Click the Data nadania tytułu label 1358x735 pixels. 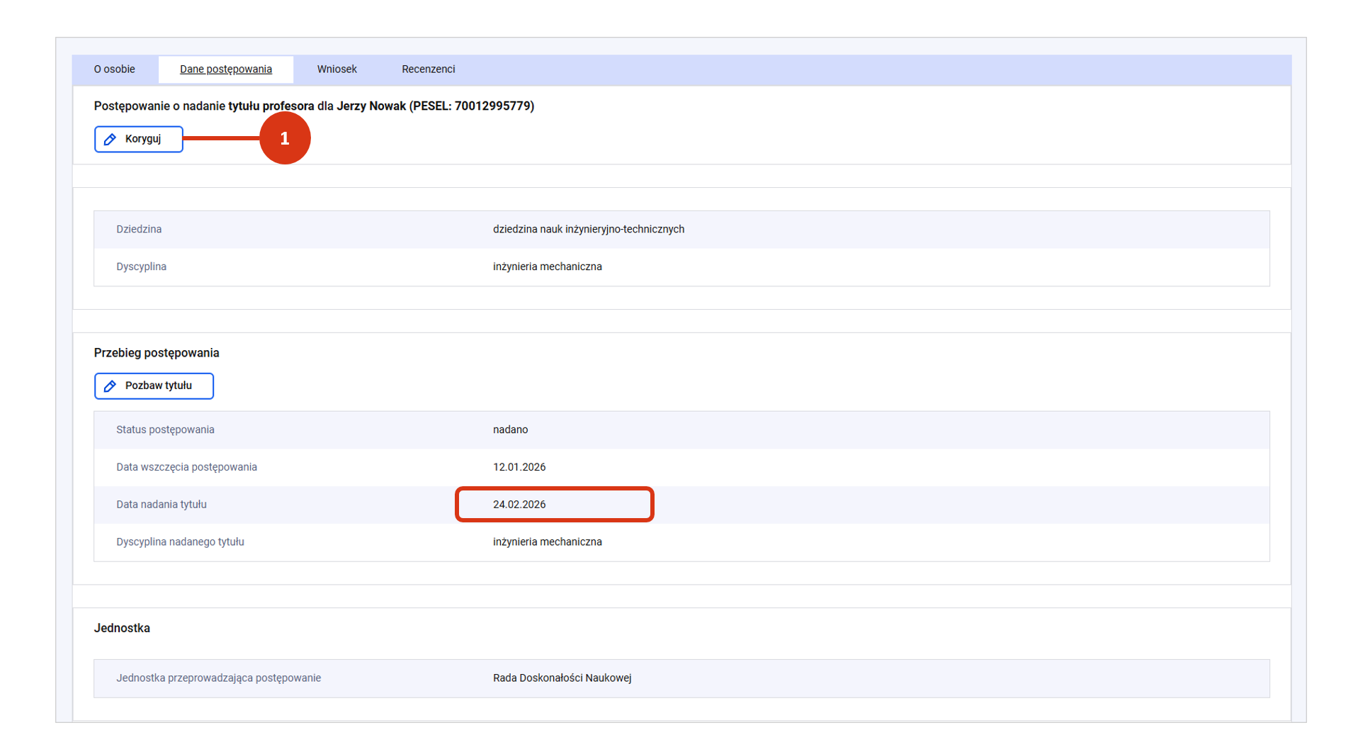(x=162, y=505)
